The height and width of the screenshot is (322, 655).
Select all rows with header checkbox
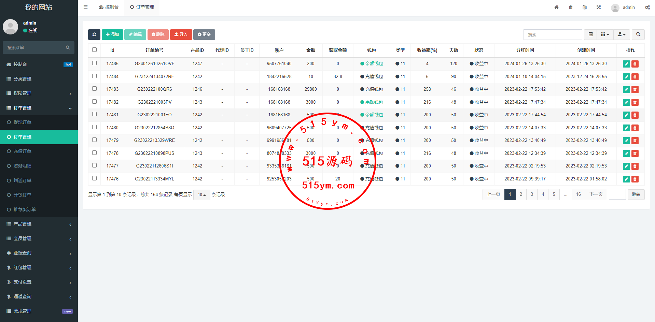click(95, 50)
